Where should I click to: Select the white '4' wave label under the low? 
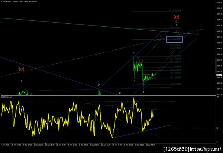143,92
